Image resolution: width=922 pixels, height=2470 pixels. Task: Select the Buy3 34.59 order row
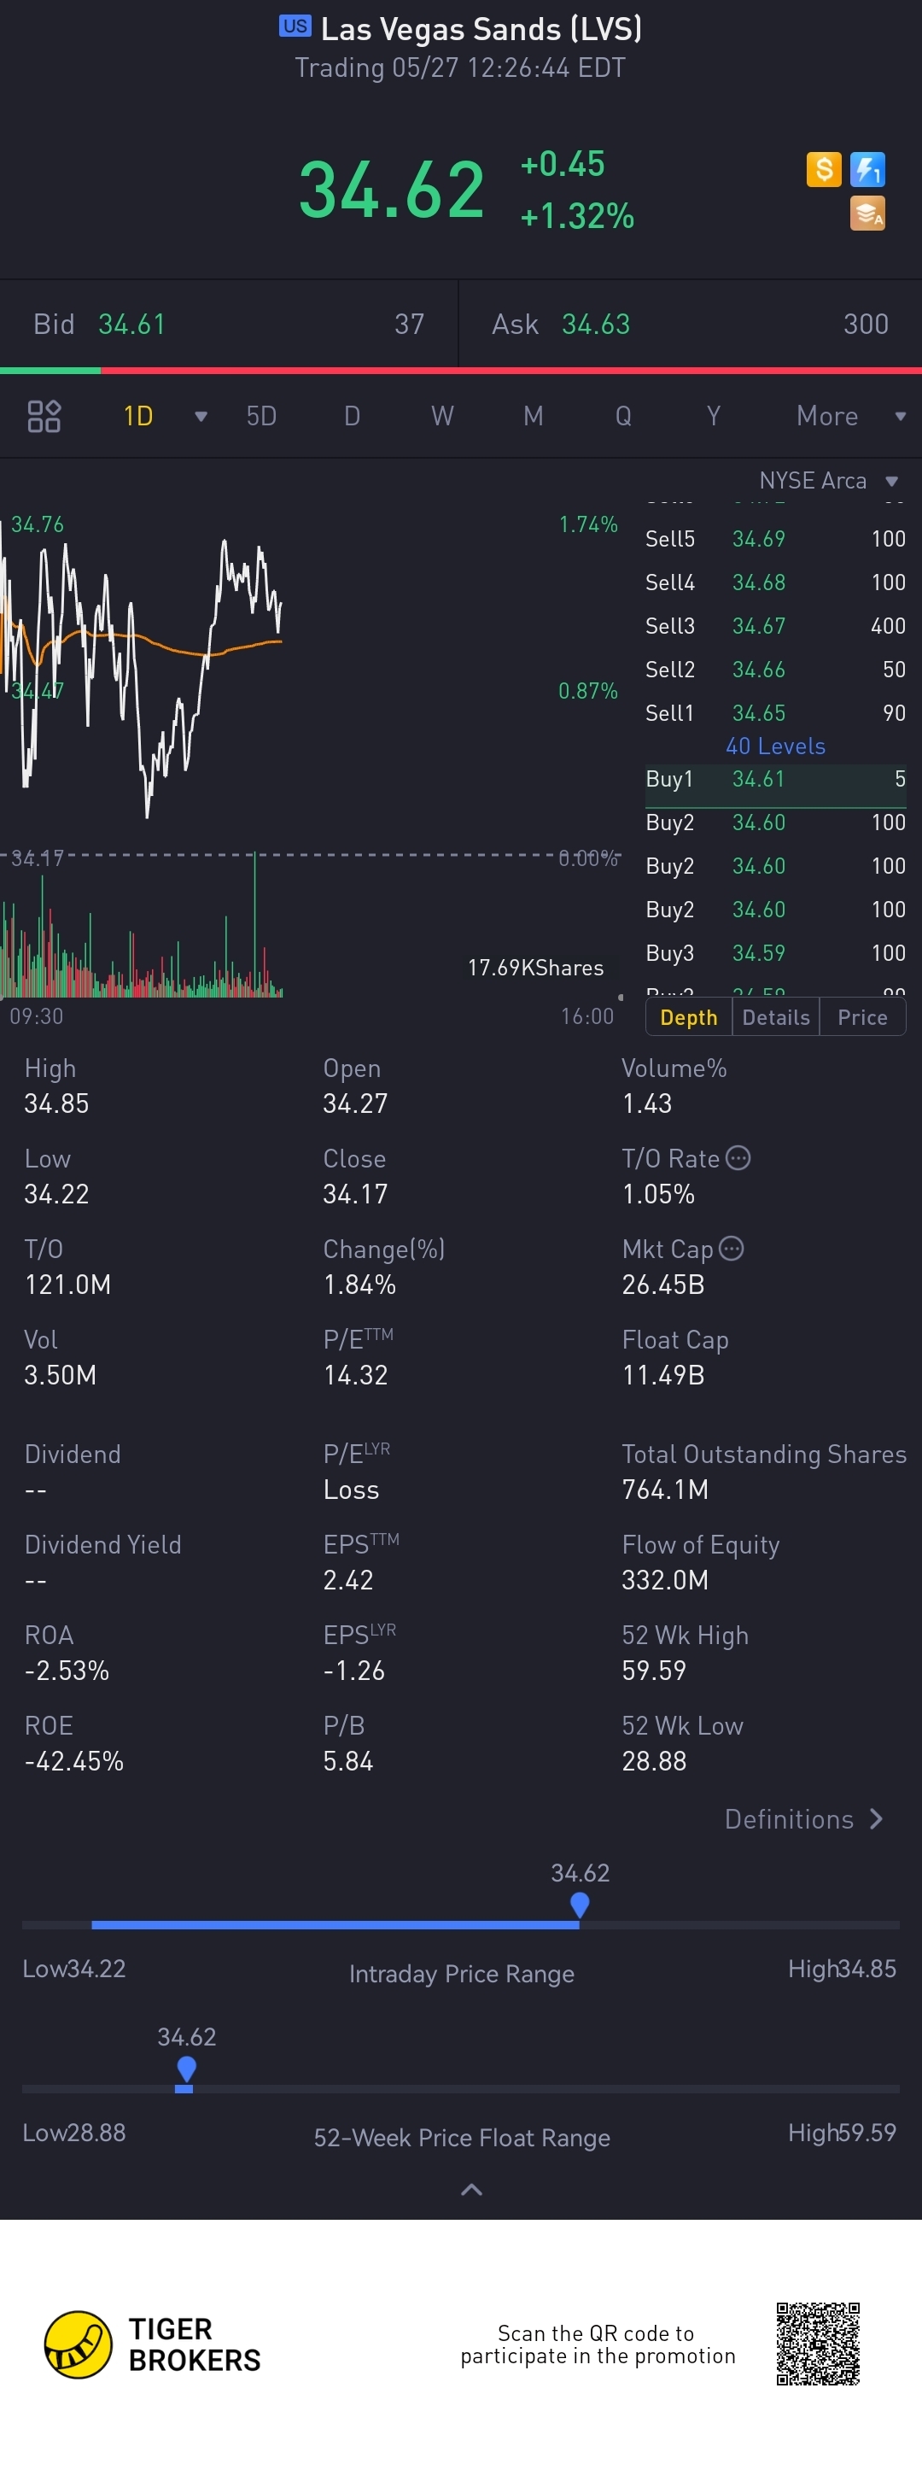pos(775,953)
